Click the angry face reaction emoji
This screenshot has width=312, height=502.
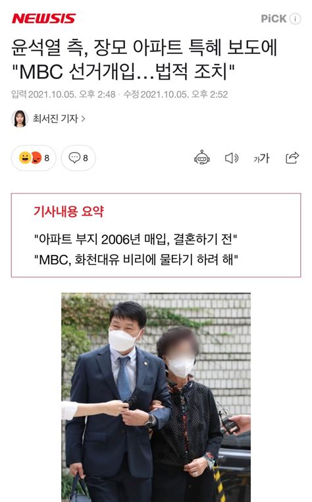tap(36, 157)
